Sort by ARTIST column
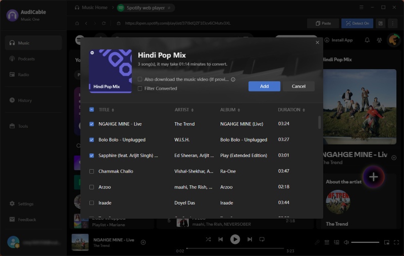Screen dimensions: 404x256 (184, 110)
